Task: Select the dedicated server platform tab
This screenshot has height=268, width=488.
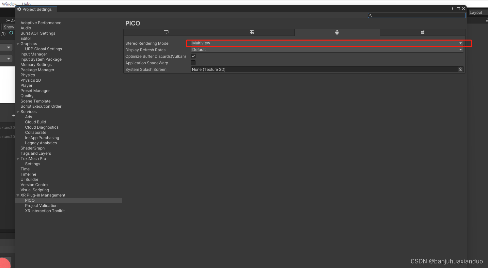Action: point(252,32)
